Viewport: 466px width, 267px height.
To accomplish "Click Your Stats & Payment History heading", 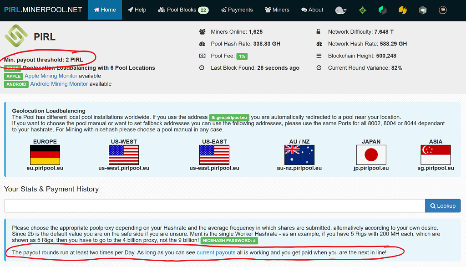I will click(x=51, y=189).
